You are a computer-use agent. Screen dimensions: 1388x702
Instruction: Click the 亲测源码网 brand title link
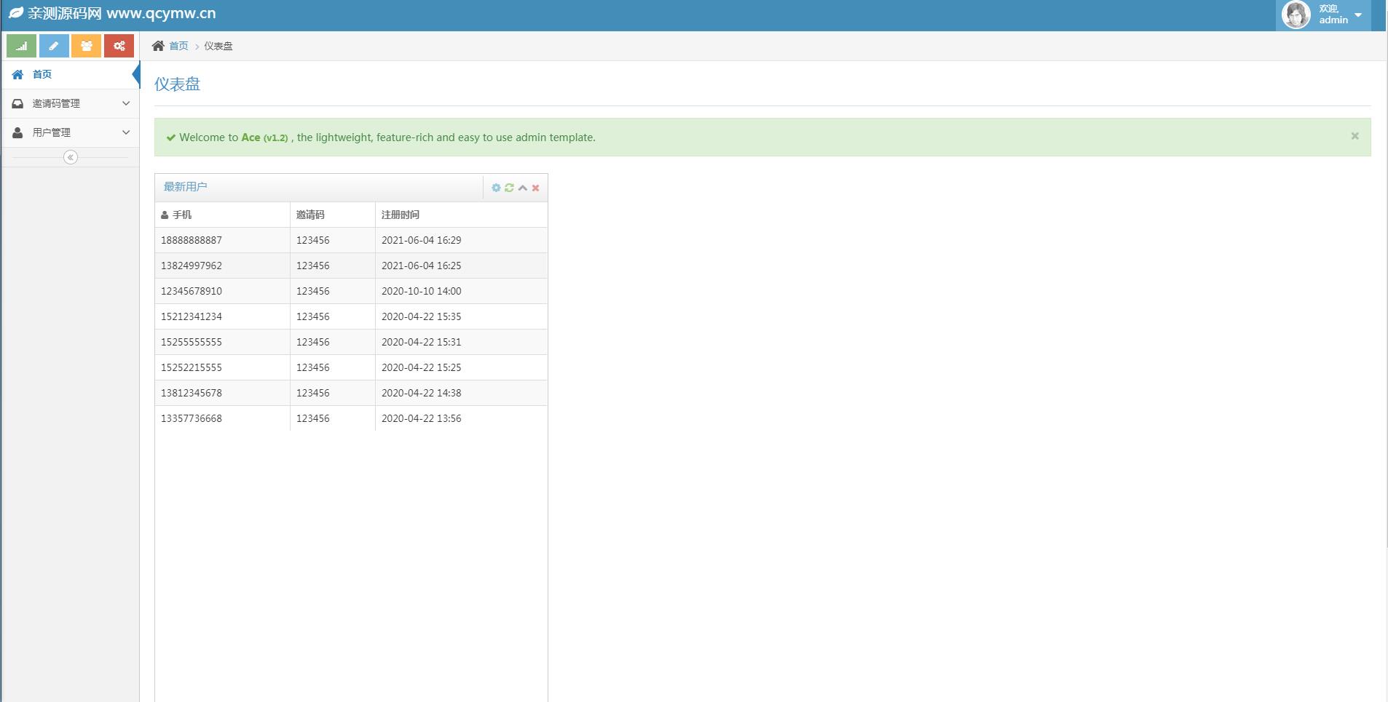122,14
